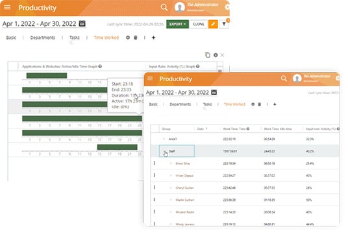This screenshot has height=238, width=348.
Task: Open Administrator avatar in front window
Action: click(297, 78)
